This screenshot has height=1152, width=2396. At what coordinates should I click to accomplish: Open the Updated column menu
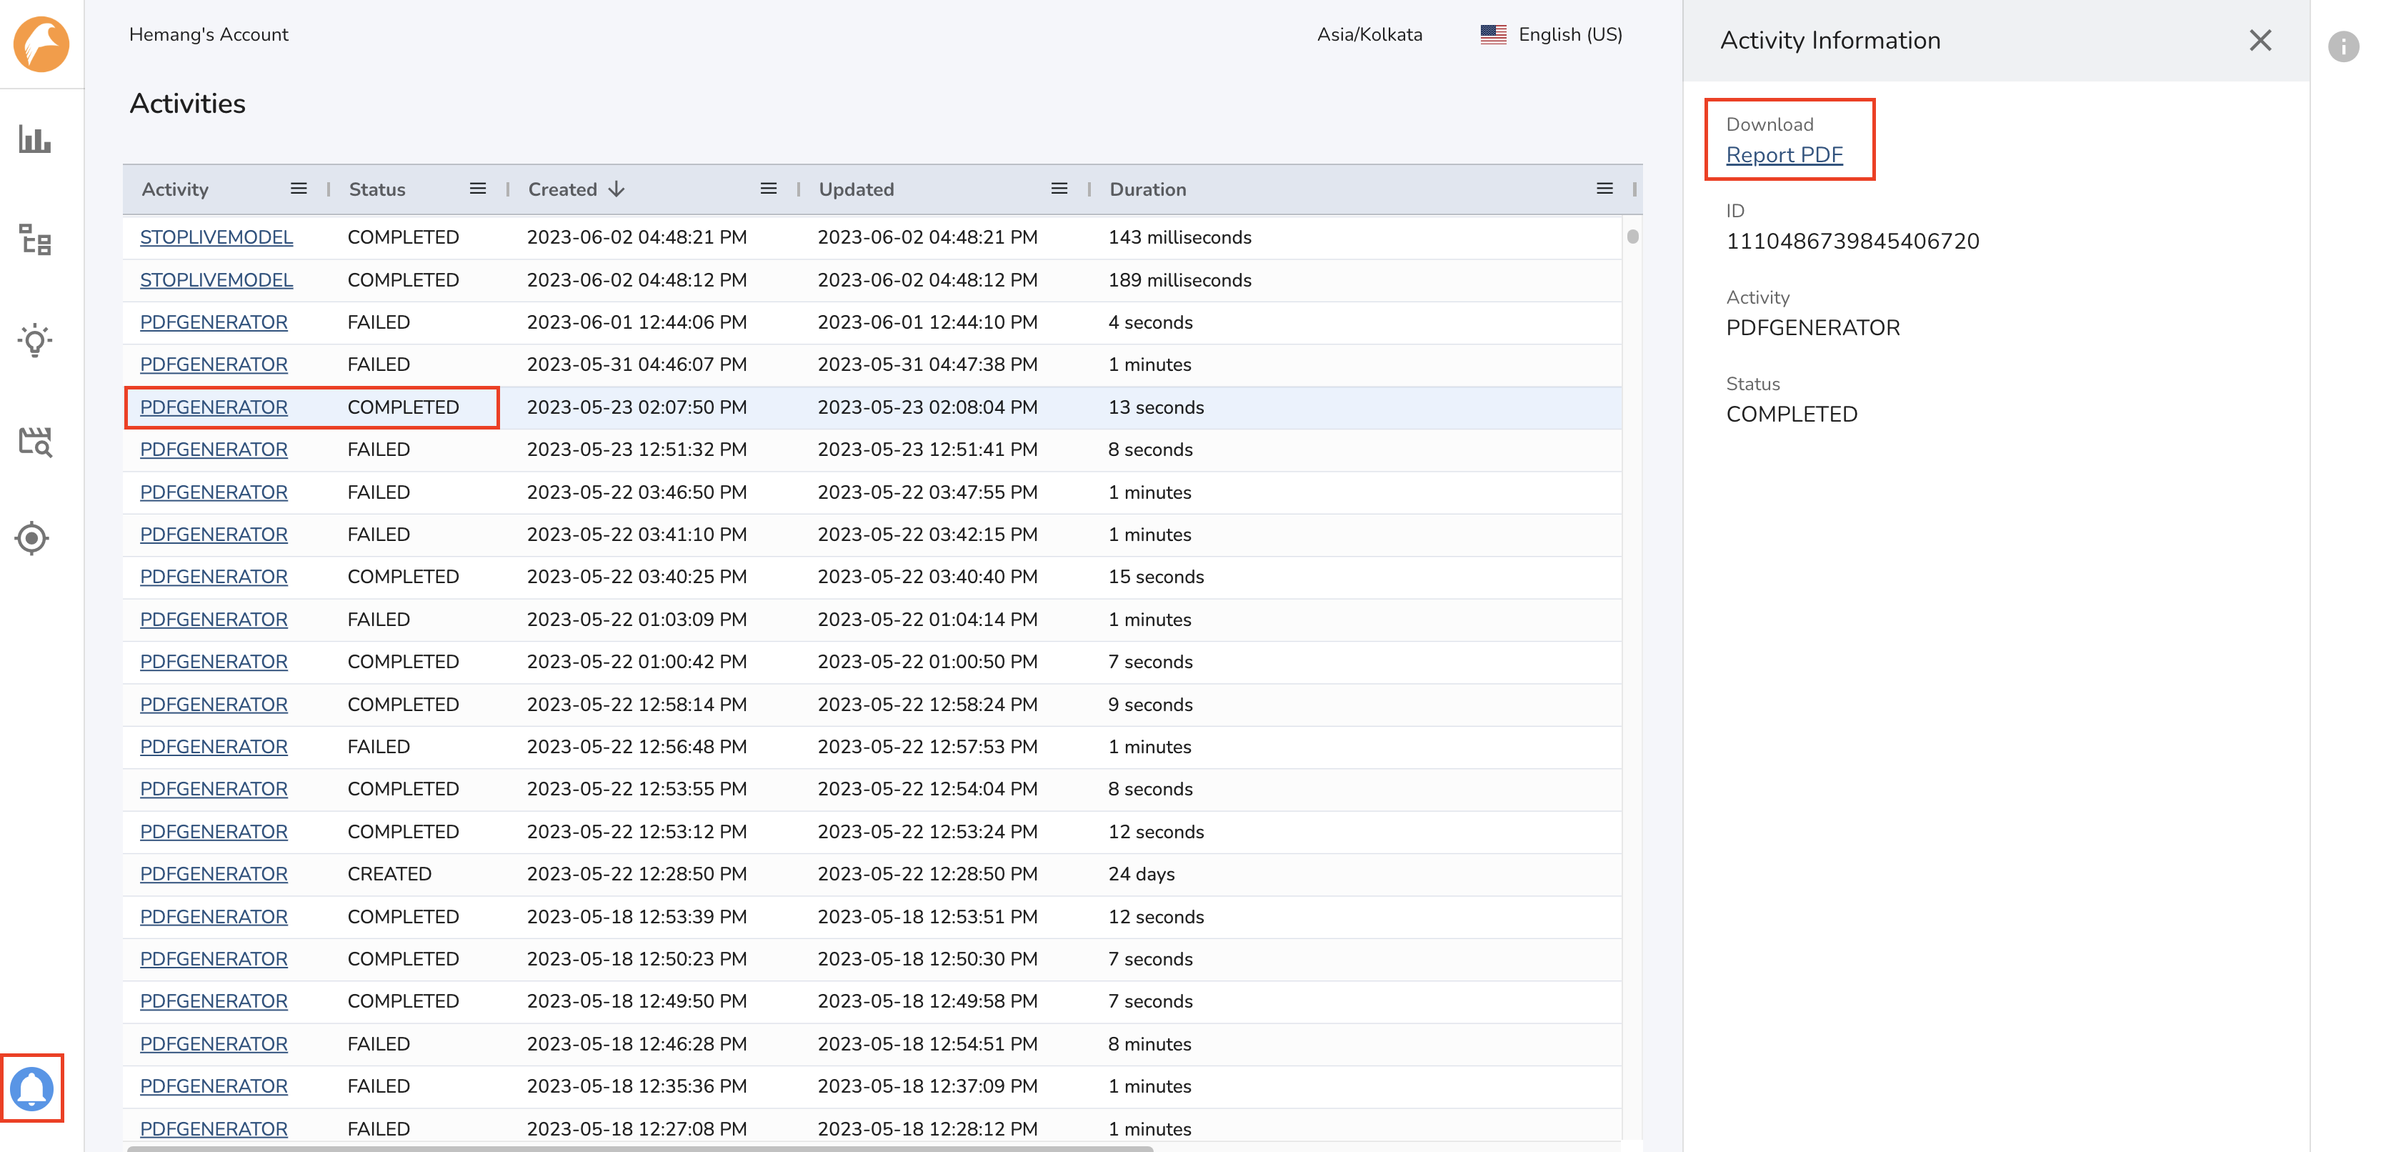1059,189
